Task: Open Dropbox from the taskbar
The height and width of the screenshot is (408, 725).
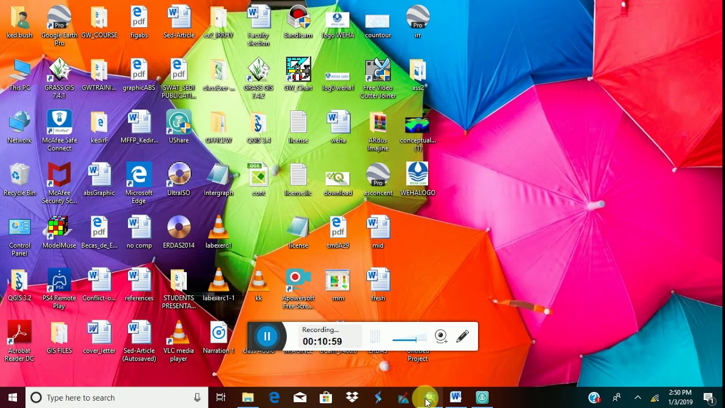Action: pyautogui.click(x=352, y=397)
